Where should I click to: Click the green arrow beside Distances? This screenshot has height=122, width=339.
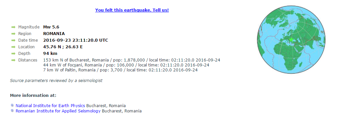coord(13,60)
